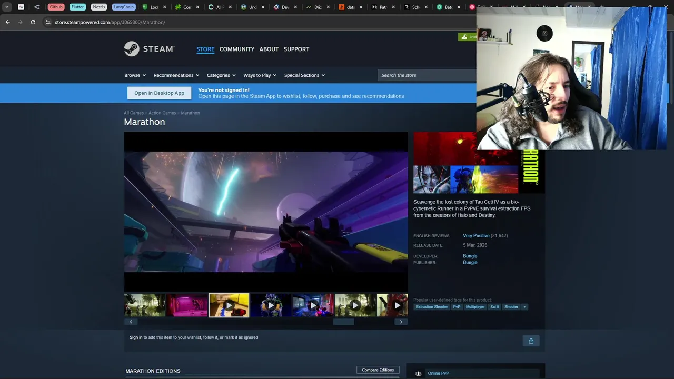Screen dimensions: 674x379
Task: Select the first forest screenshot thumbnail
Action: (x=144, y=305)
